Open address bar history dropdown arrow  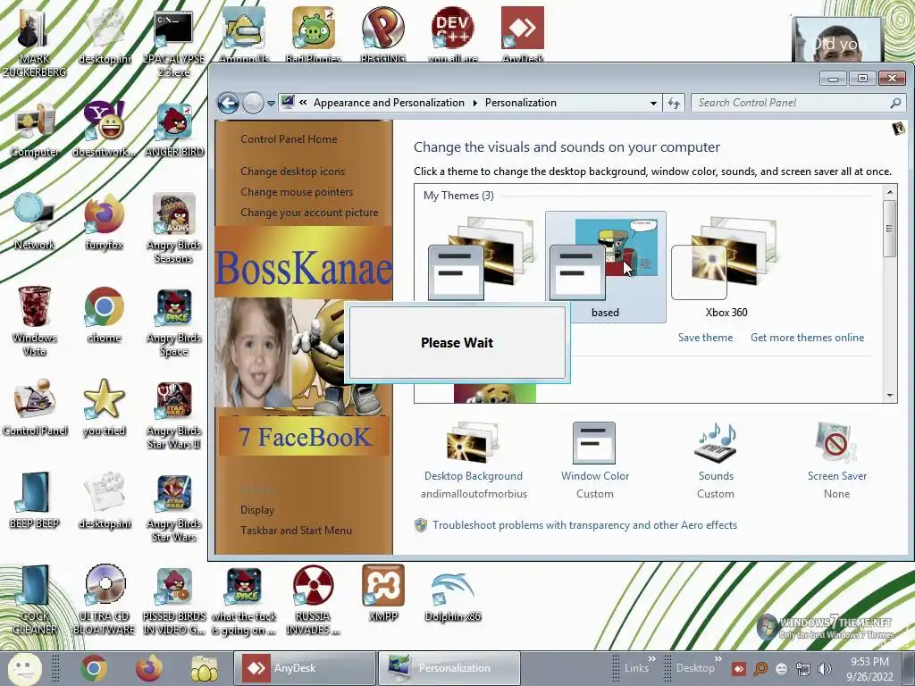coord(653,104)
